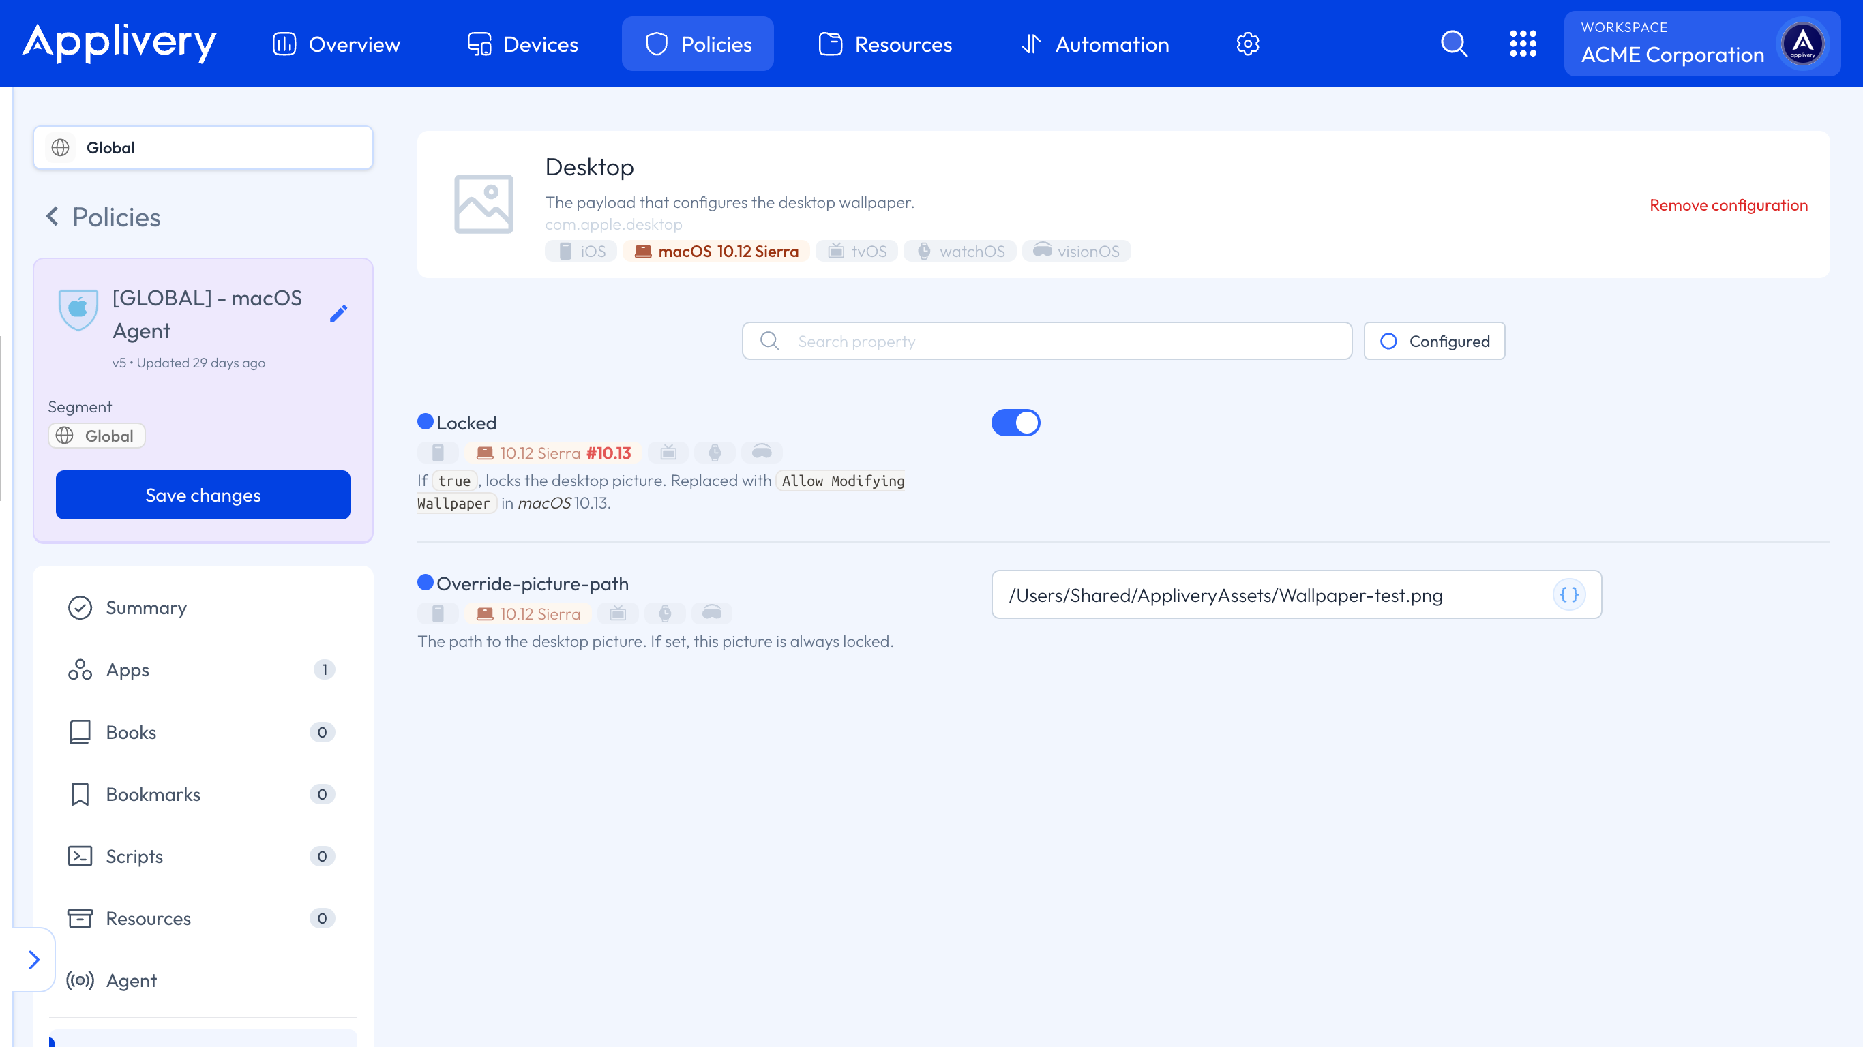Screen dimensions: 1863x1047
Task: Open the Bookmarks section icon
Action: click(x=80, y=794)
